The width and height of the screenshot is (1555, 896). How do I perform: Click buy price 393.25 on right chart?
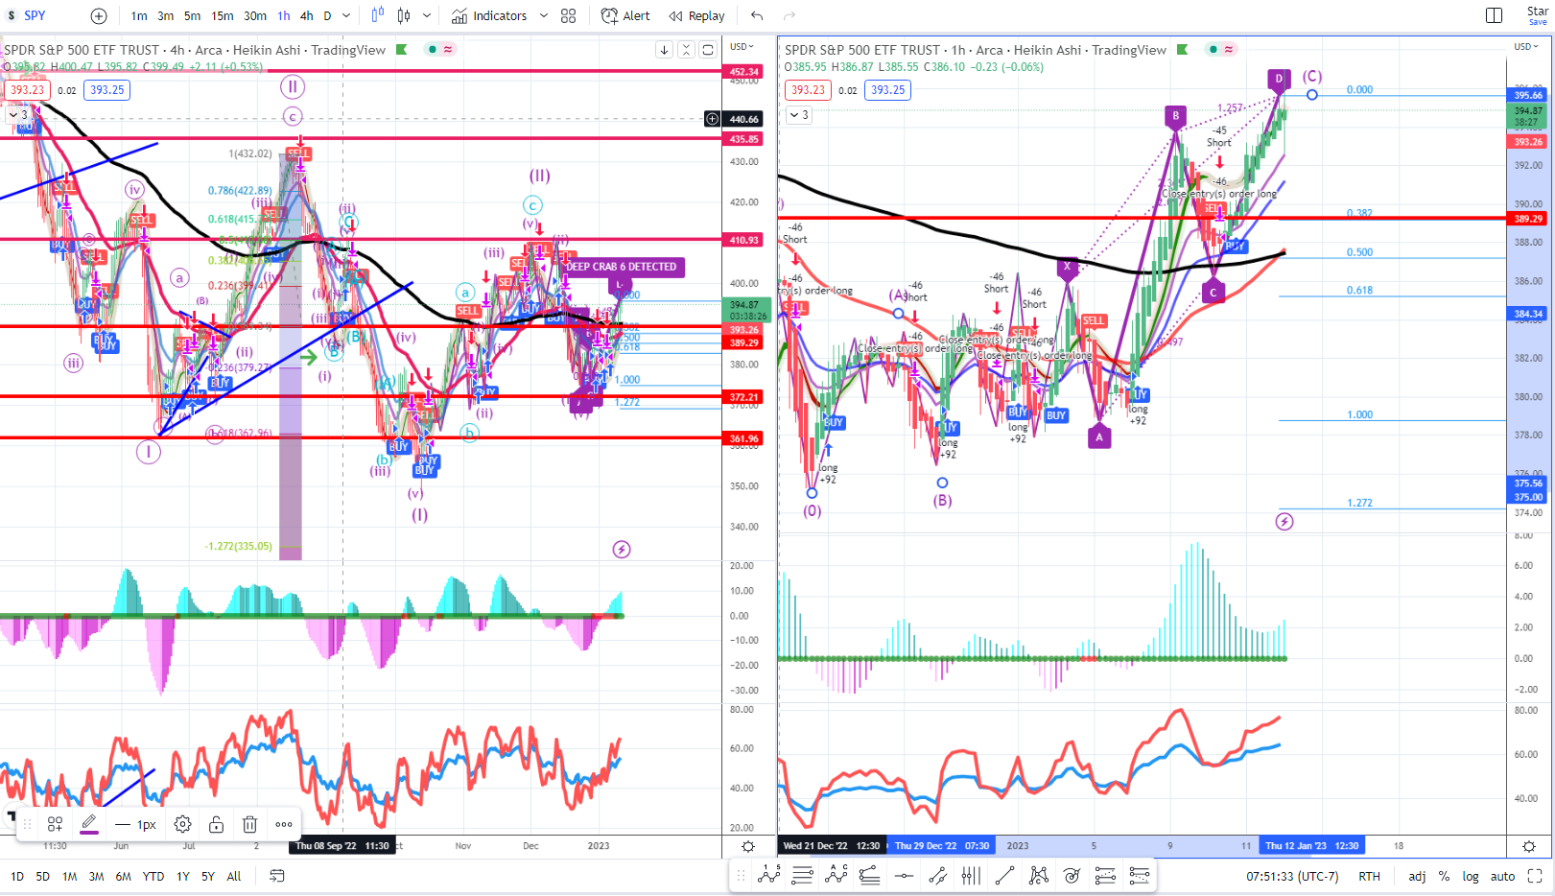pyautogui.click(x=887, y=89)
